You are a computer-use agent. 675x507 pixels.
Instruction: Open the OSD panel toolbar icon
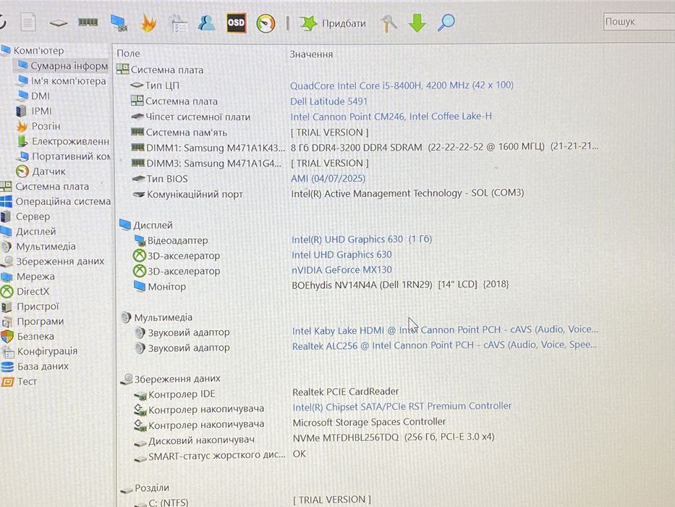pos(237,22)
